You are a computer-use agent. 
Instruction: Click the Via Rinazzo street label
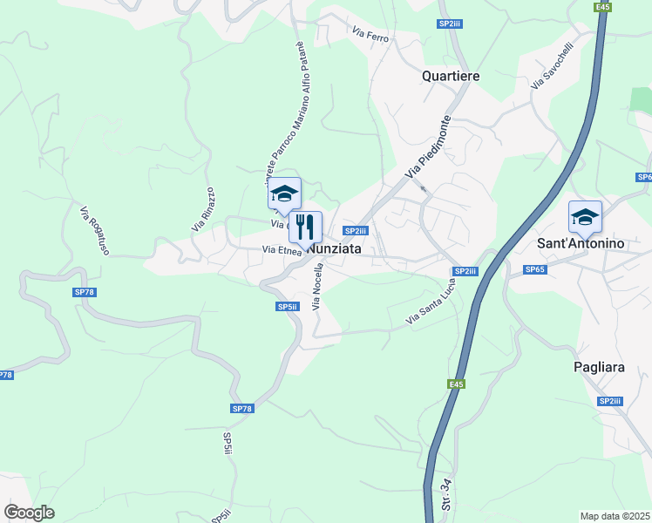(x=203, y=209)
